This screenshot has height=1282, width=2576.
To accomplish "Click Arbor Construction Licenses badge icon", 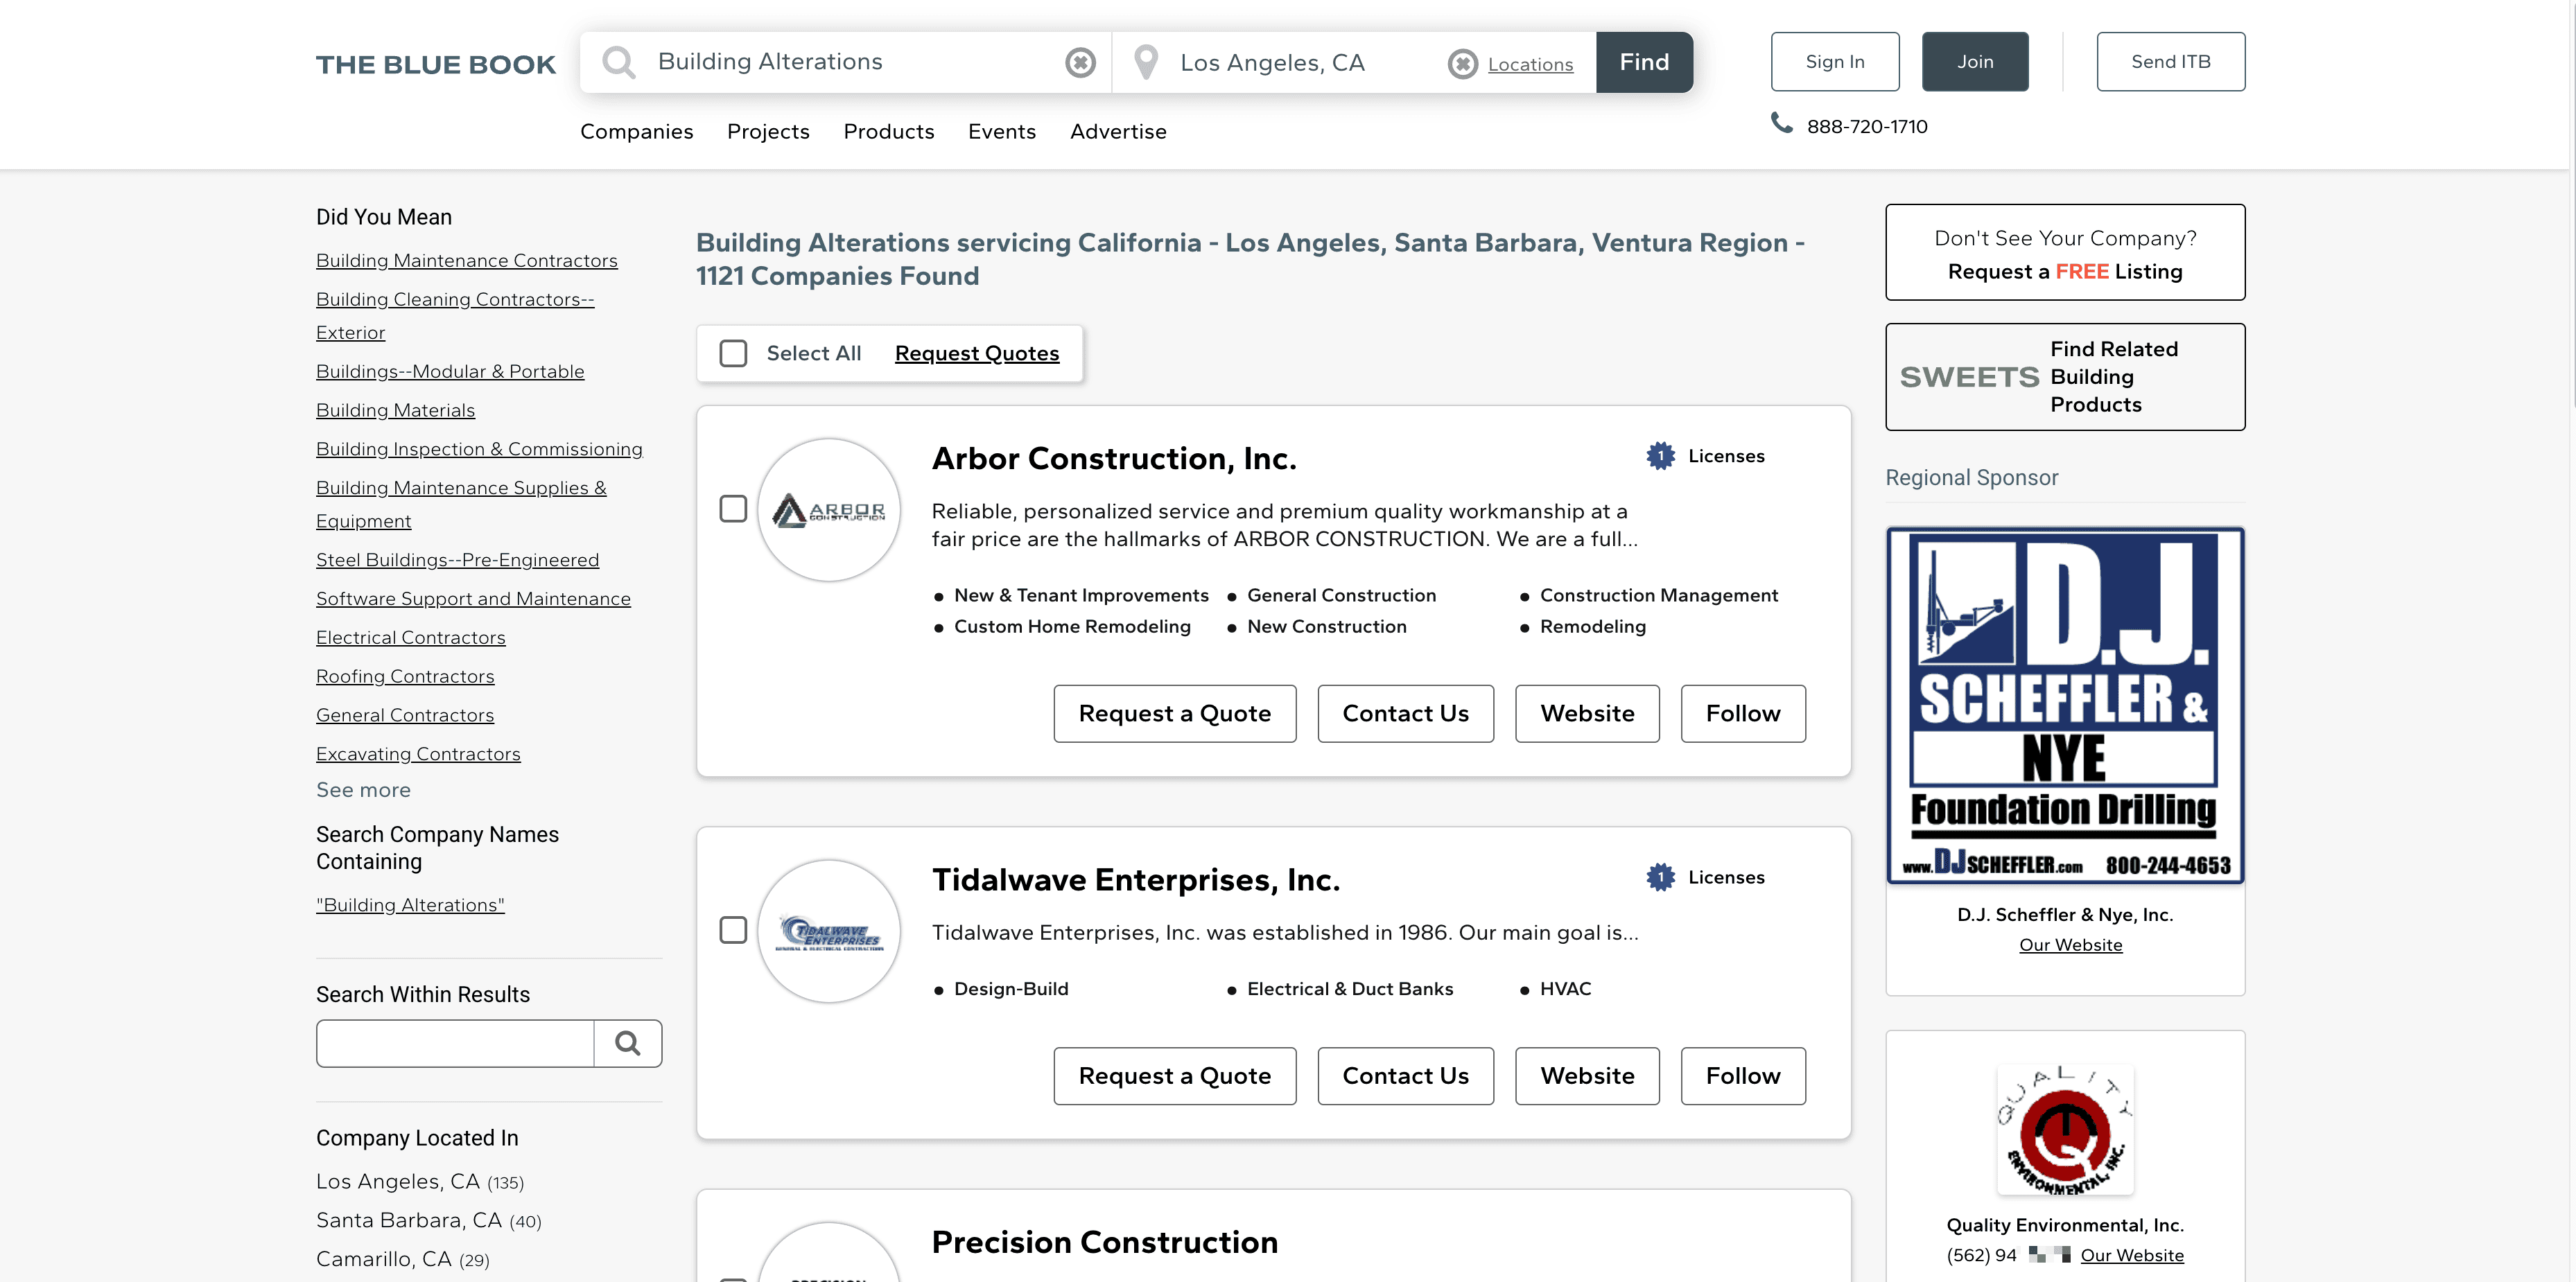I will click(x=1660, y=456).
